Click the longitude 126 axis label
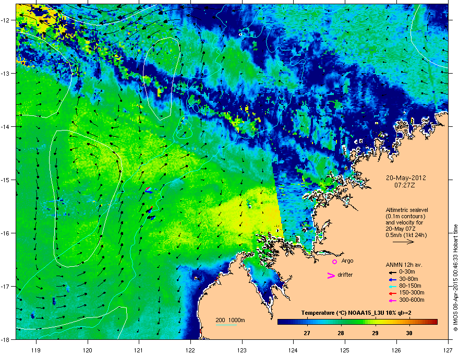 (x=396, y=350)
